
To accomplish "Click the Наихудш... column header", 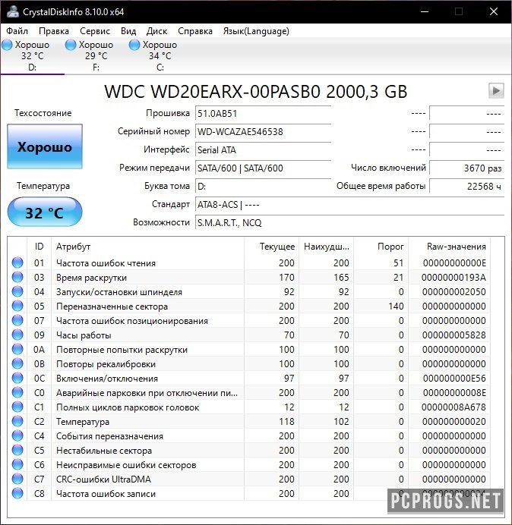I will 327,247.
